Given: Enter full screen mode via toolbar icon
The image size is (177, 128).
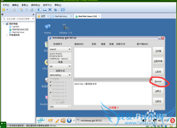Looking at the screenshot, I should point(50,10).
